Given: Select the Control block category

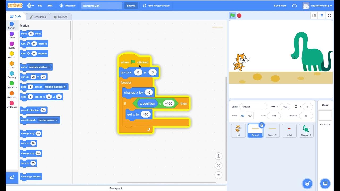Looking at the screenshot, I should click(x=12, y=65).
